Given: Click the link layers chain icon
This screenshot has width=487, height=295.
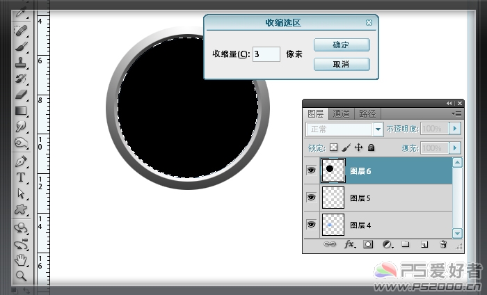Looking at the screenshot, I should [330, 244].
